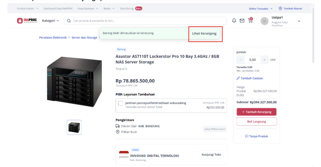The width and height of the screenshot is (321, 167).
Task: Click the Kunjungi Toko button
Action: (x=211, y=155)
